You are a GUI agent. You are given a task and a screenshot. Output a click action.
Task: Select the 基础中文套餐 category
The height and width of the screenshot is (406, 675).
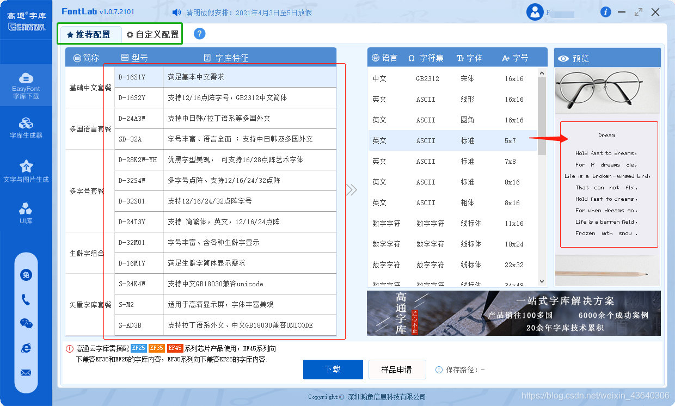[x=90, y=88]
